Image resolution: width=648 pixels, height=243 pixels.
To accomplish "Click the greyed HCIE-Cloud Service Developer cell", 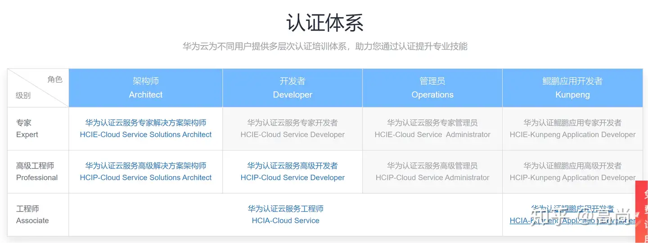I will [x=292, y=129].
